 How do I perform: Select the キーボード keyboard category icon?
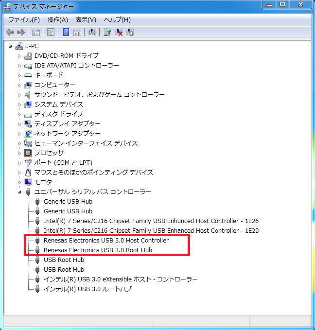pyautogui.click(x=28, y=75)
